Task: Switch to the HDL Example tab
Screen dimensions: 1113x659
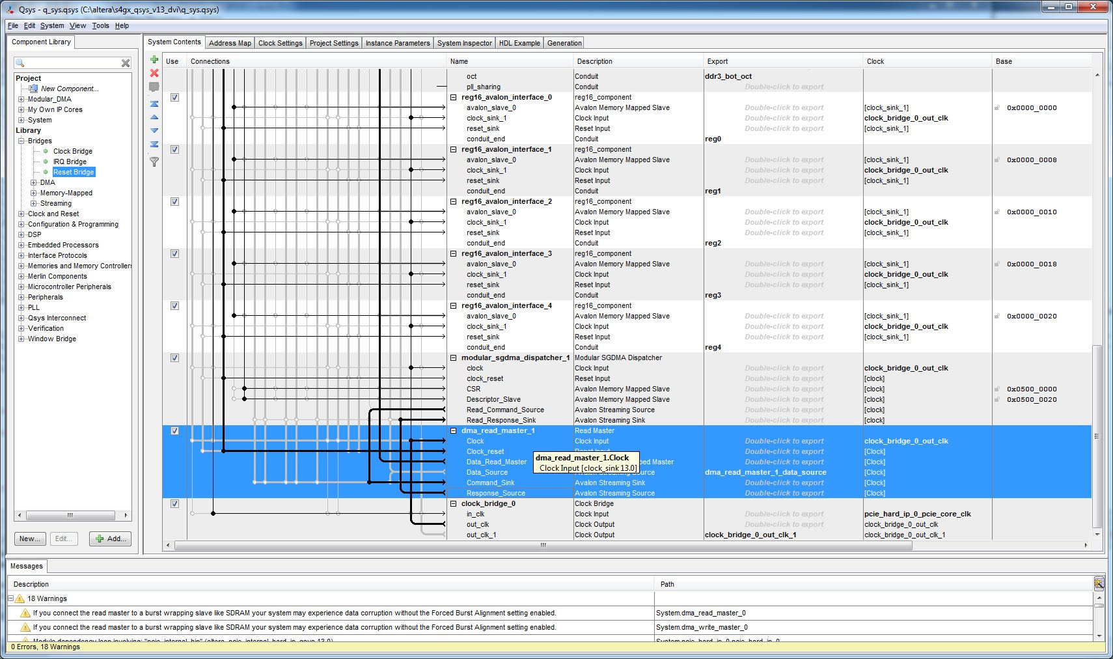Action: click(x=519, y=43)
